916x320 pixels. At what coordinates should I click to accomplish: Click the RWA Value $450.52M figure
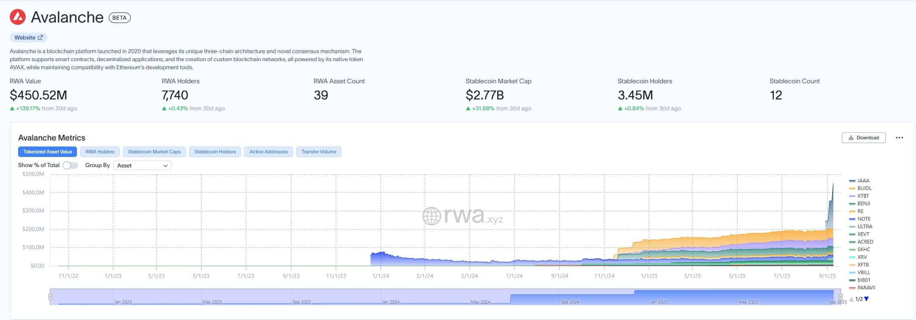(38, 95)
